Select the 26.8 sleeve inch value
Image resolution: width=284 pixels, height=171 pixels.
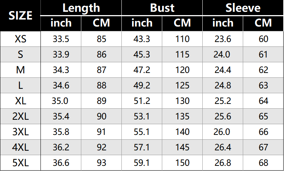pyautogui.click(x=223, y=163)
